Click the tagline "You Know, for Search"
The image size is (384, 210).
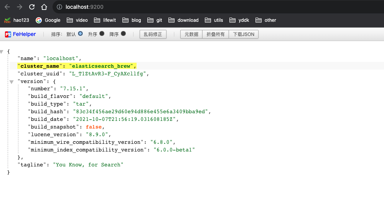(88, 165)
